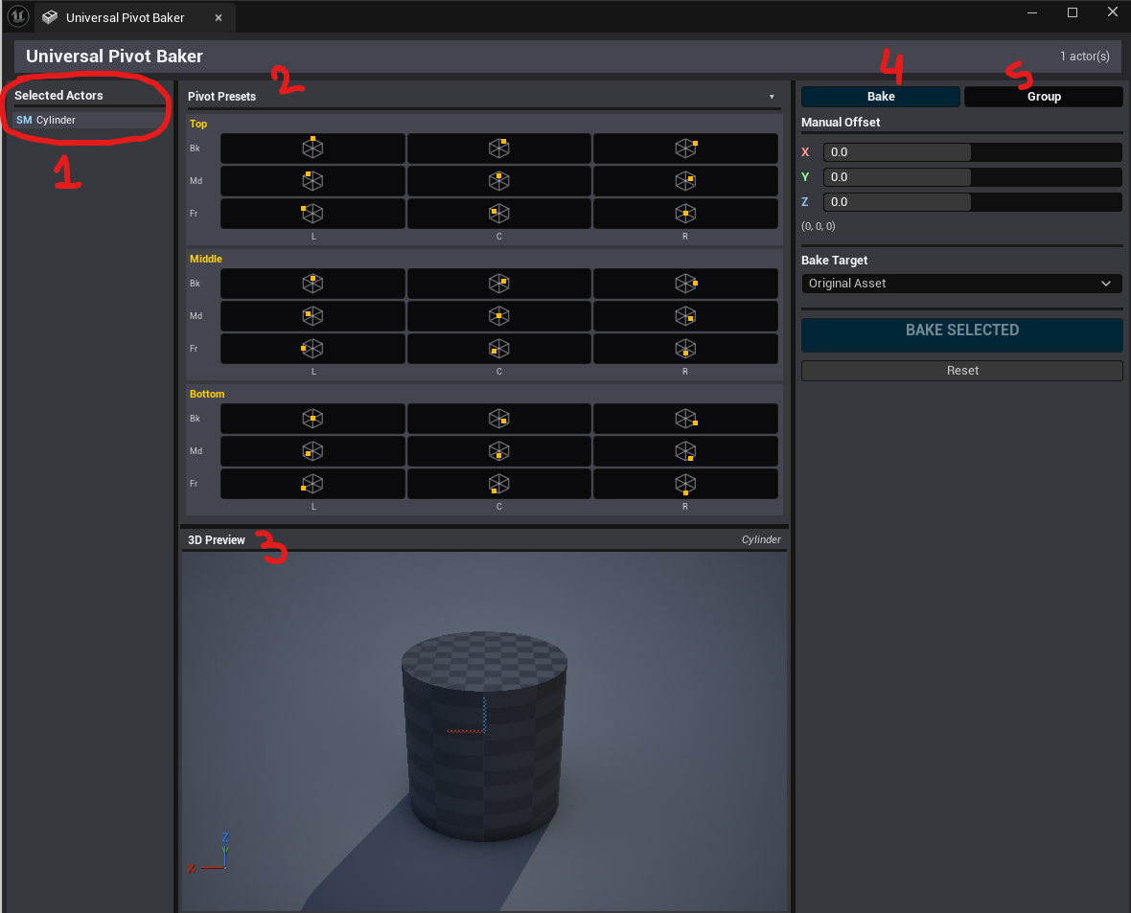Viewport: 1131px width, 913px height.
Task: Set pivot to Bottom Back Center preset
Action: point(499,419)
